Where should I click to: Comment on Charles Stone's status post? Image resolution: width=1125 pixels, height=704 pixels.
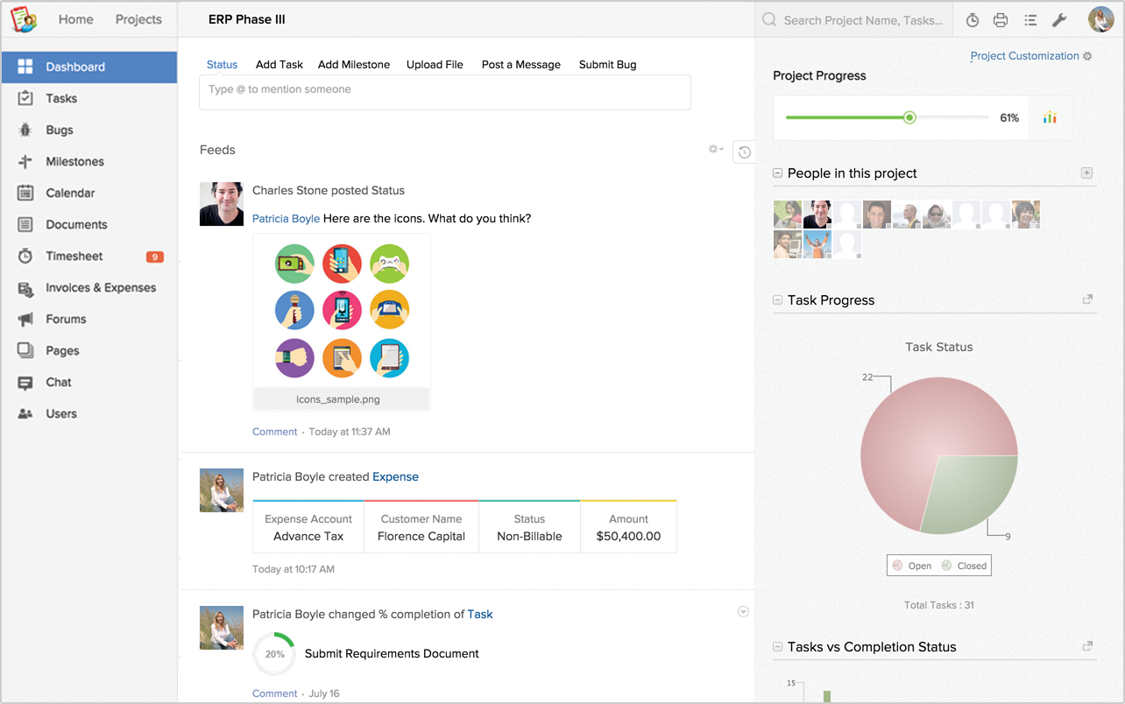(x=274, y=432)
